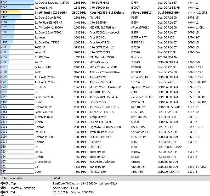The height and width of the screenshot is (196, 210).
Task: Click the 2813.0 MHz clock value
Action: pyautogui.click(x=74, y=192)
